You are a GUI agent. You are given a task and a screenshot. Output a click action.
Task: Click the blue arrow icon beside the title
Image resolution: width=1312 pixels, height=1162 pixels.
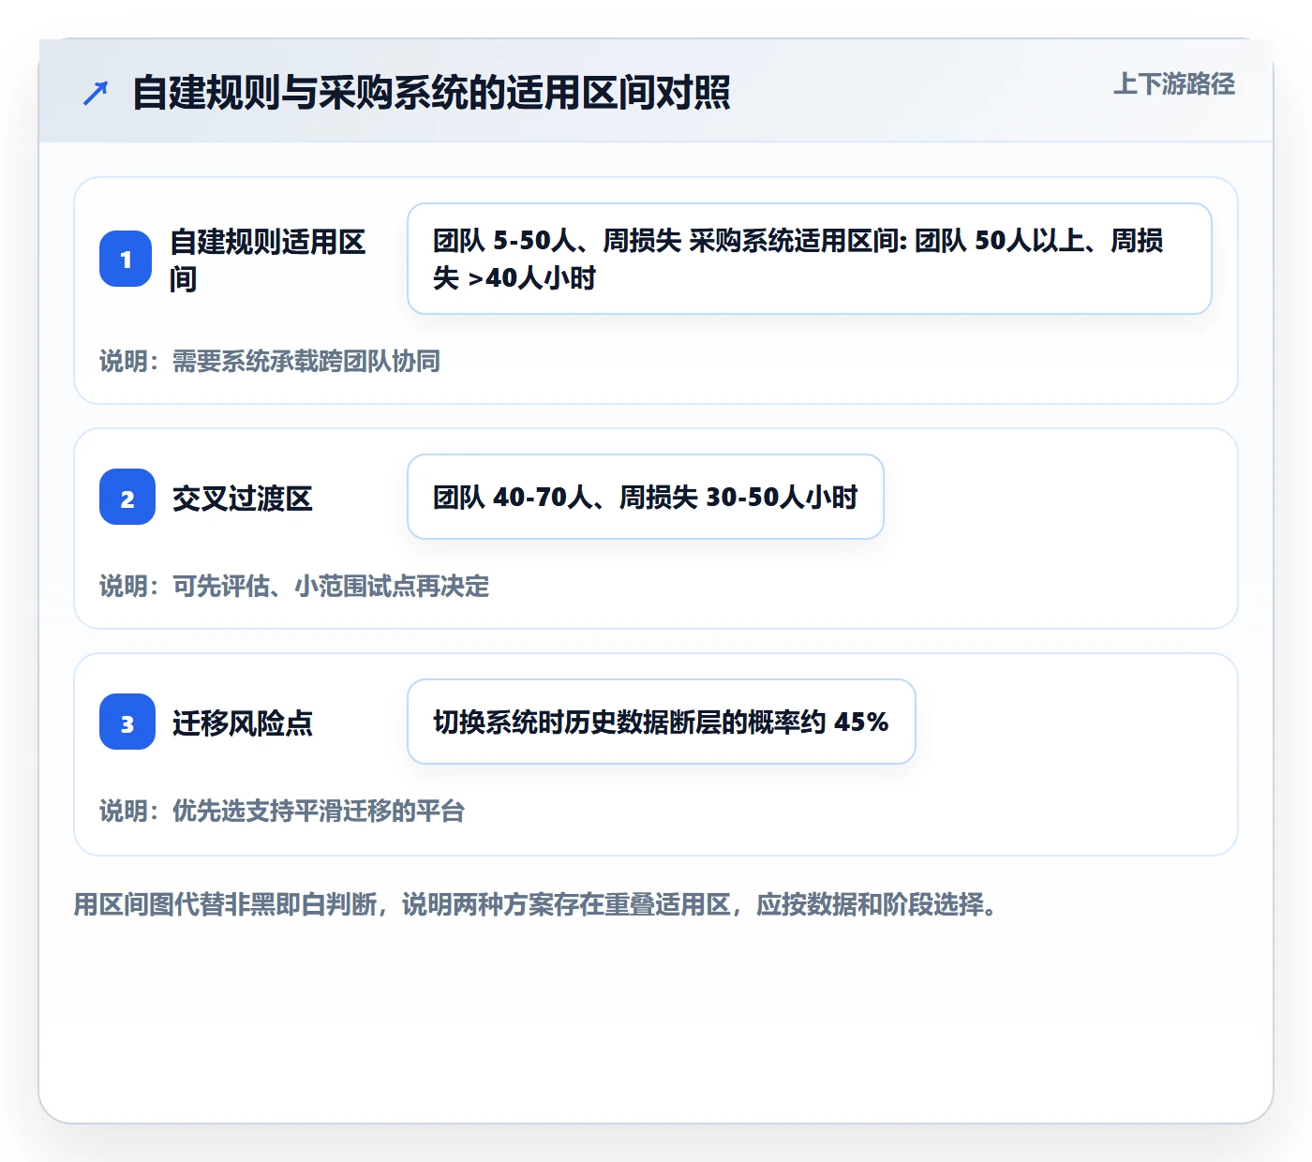click(96, 93)
